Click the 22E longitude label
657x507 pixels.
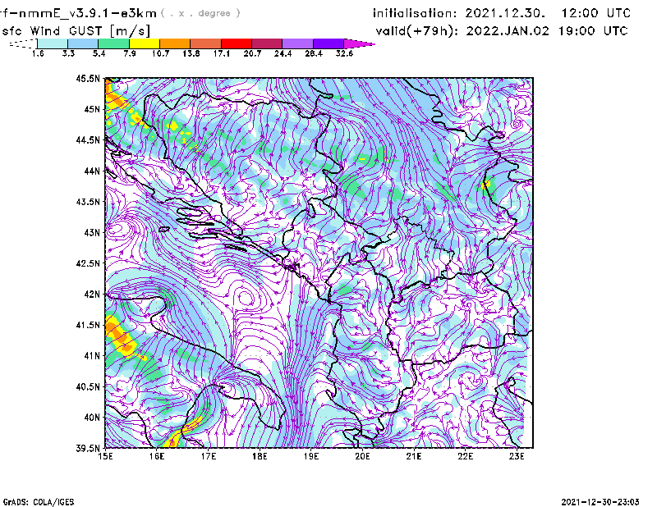465,456
